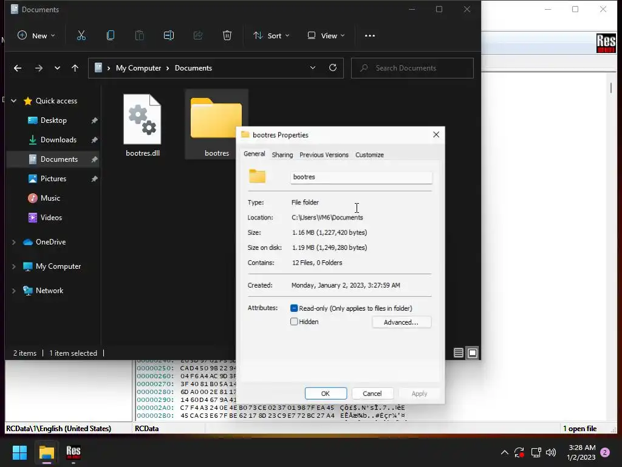Viewport: 622px width, 467px height.
Task: Switch to the Previous Versions tab
Action: [324, 155]
